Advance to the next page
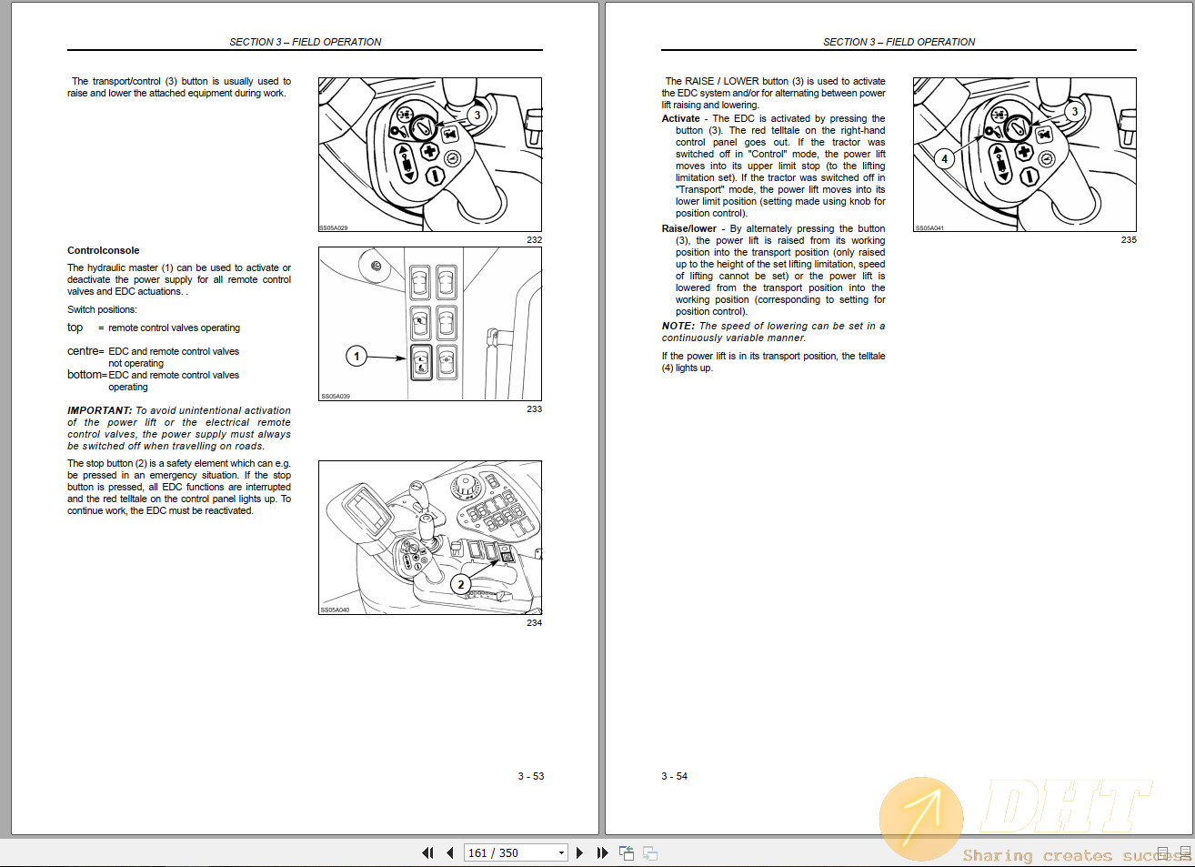 tap(579, 852)
